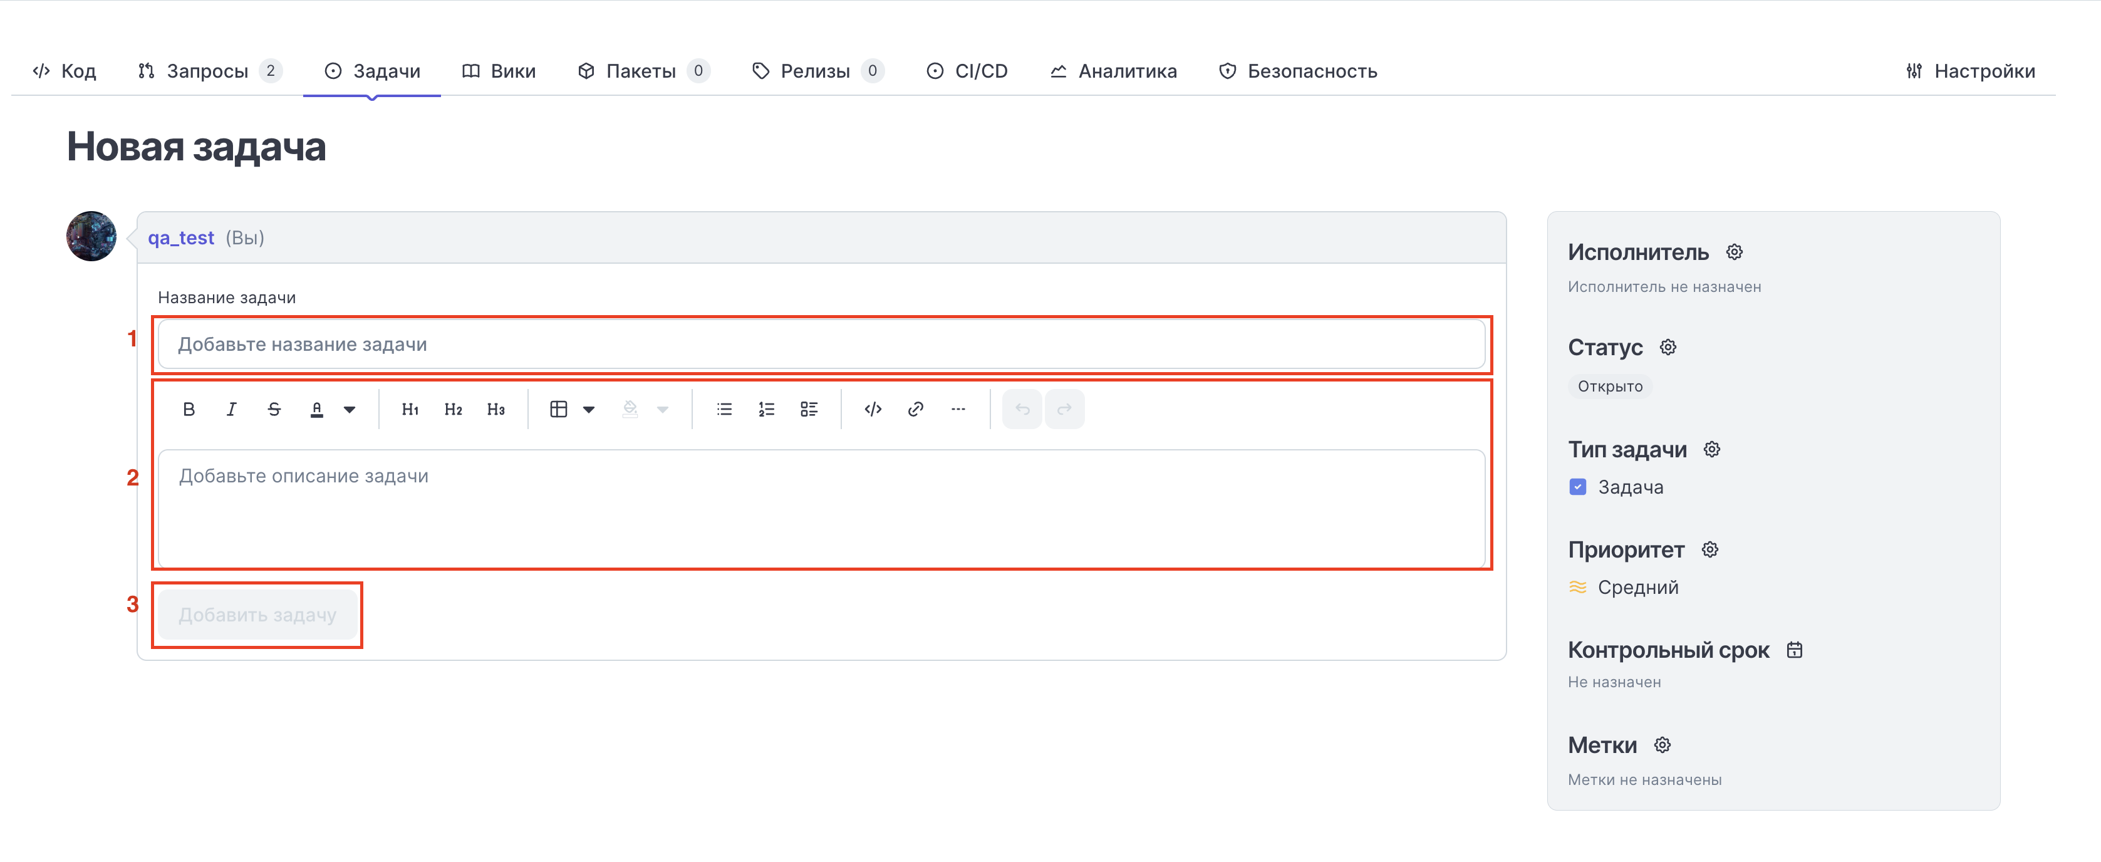2101x862 pixels.
Task: Insert a checklist
Action: pyautogui.click(x=809, y=410)
